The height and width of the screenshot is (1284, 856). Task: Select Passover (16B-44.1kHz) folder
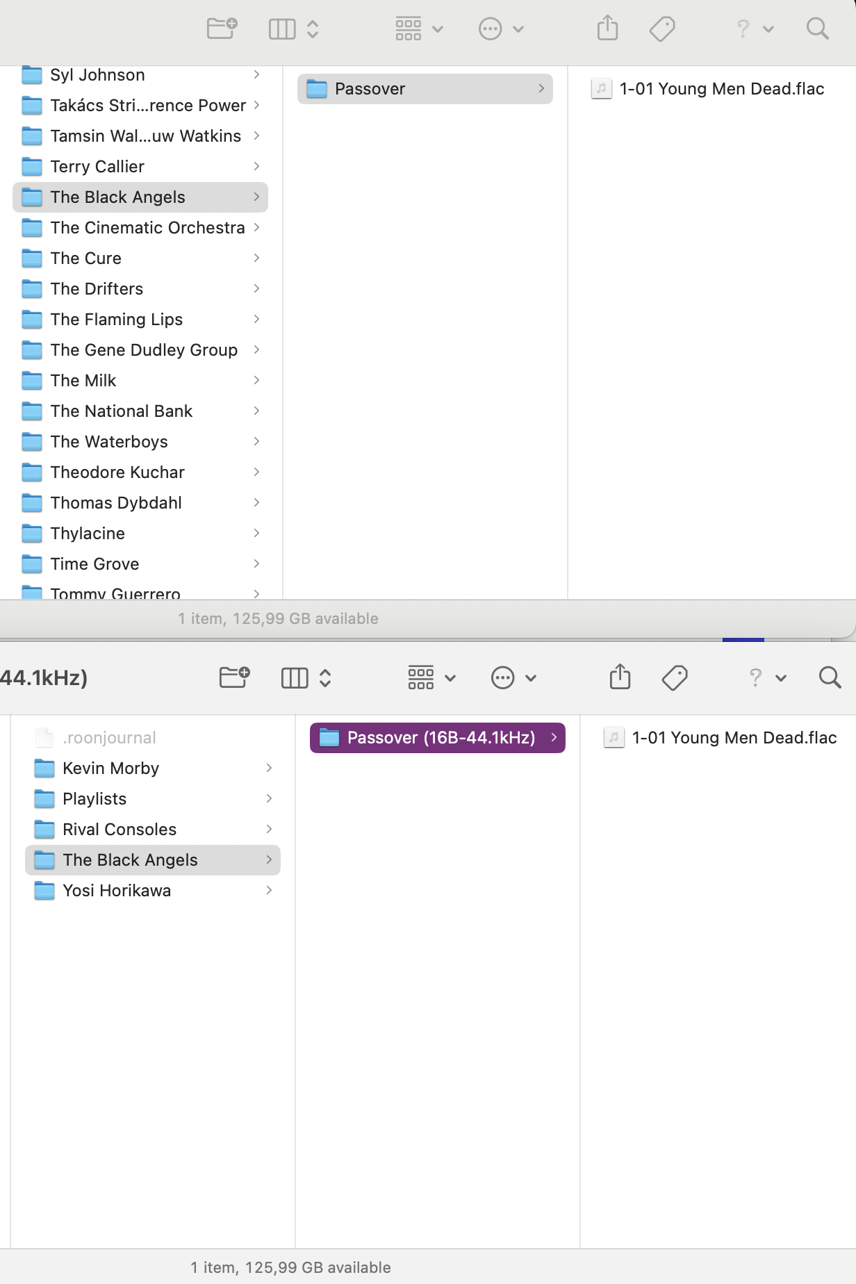(x=438, y=738)
